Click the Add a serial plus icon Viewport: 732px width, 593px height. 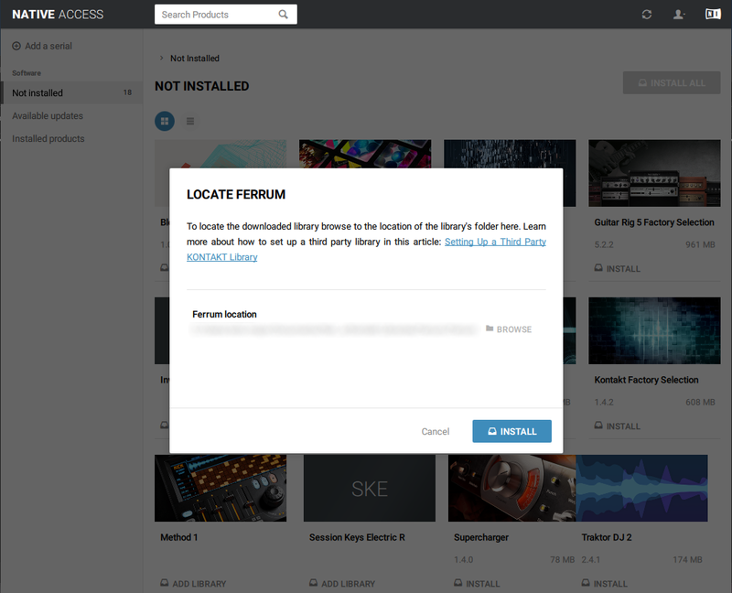pyautogui.click(x=16, y=46)
